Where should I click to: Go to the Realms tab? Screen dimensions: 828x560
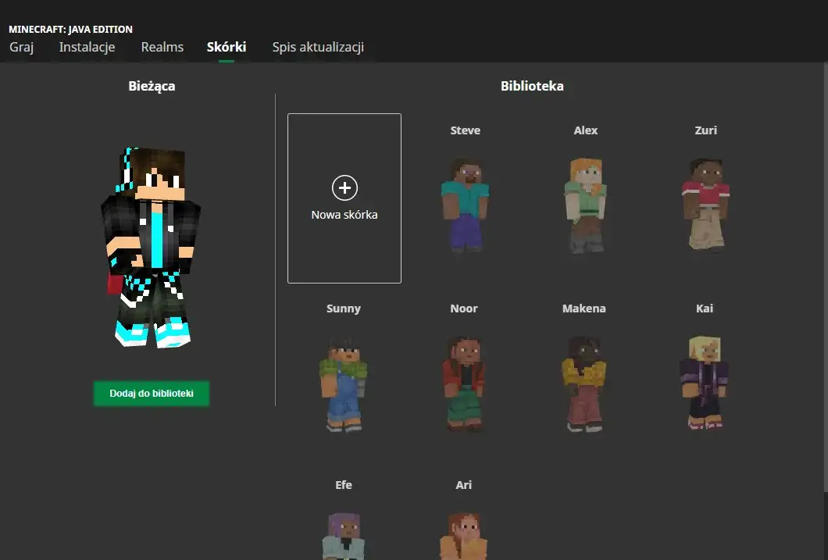[162, 47]
